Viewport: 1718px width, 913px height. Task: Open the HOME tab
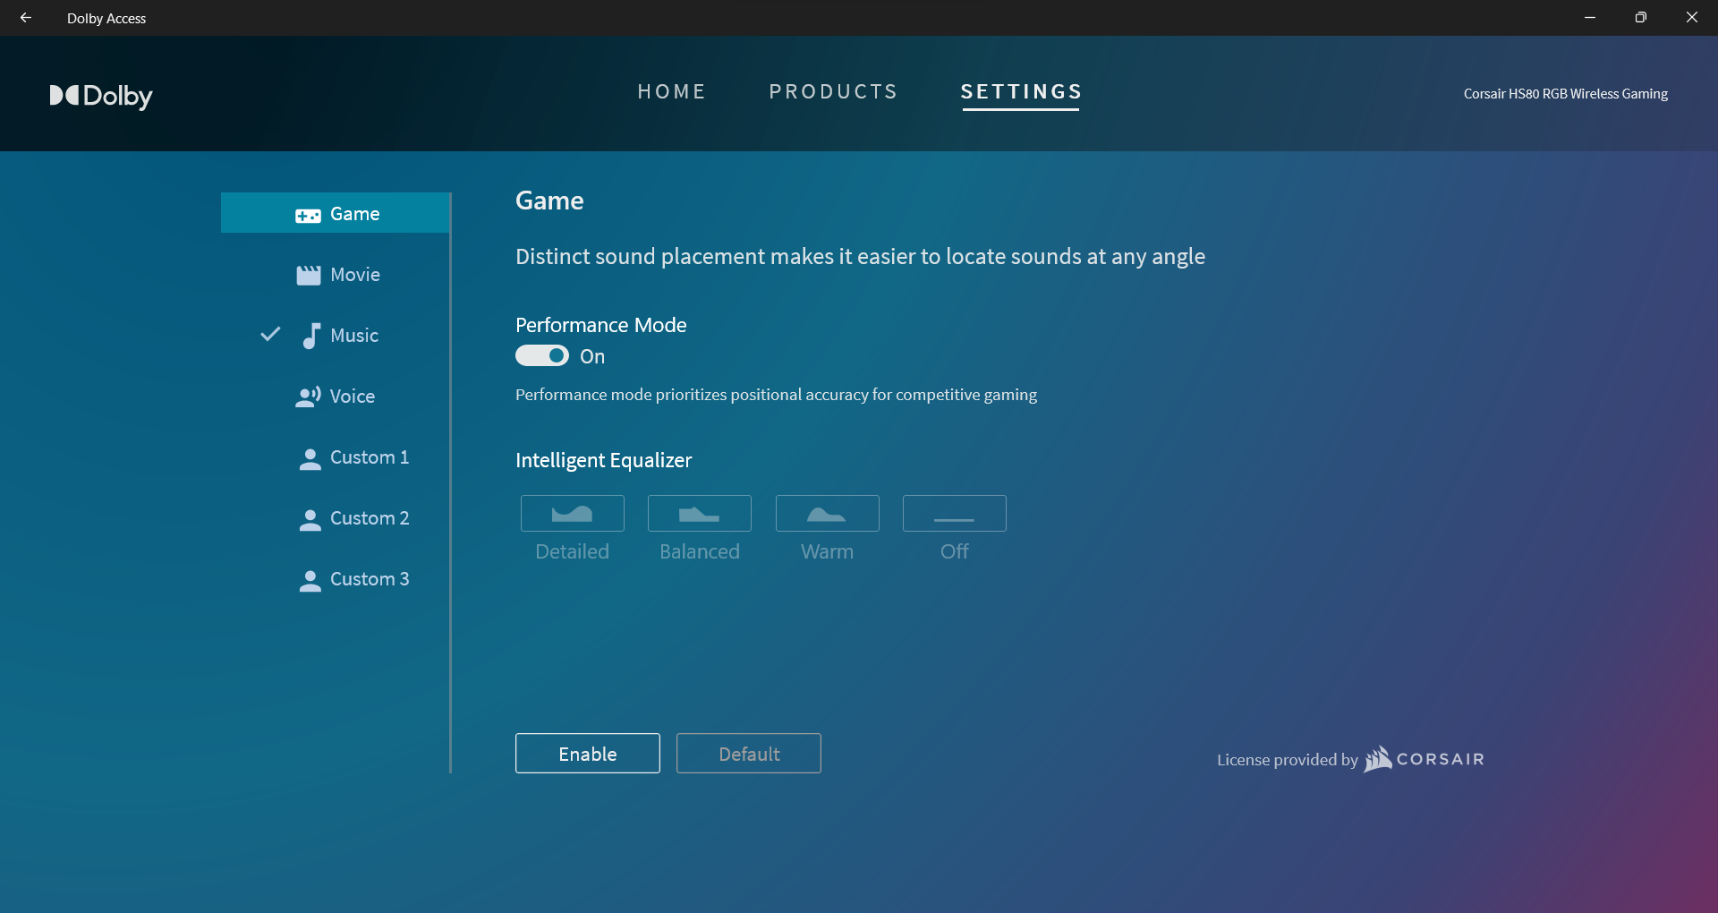pyautogui.click(x=672, y=91)
